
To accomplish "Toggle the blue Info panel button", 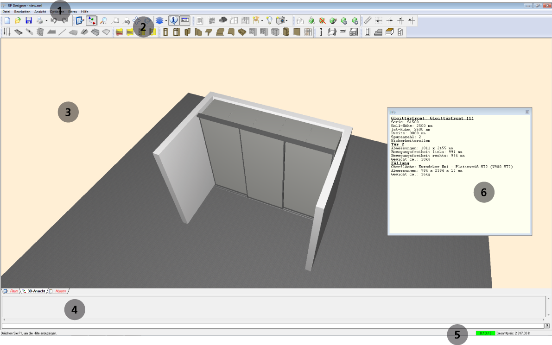I will coord(174,20).
